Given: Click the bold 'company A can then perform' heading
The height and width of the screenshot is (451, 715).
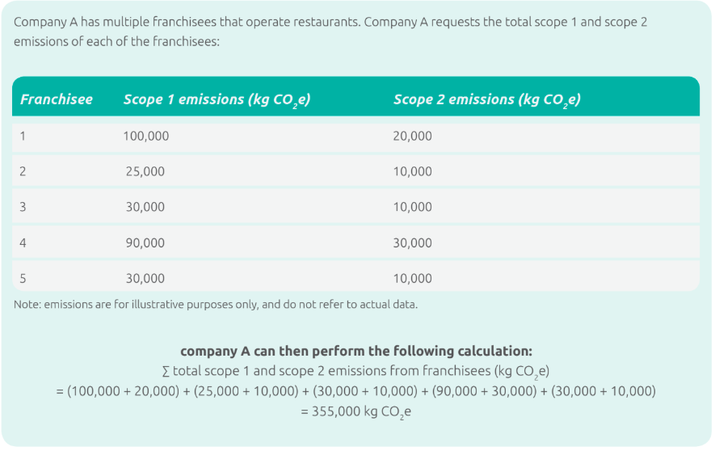Looking at the screenshot, I should 356,351.
